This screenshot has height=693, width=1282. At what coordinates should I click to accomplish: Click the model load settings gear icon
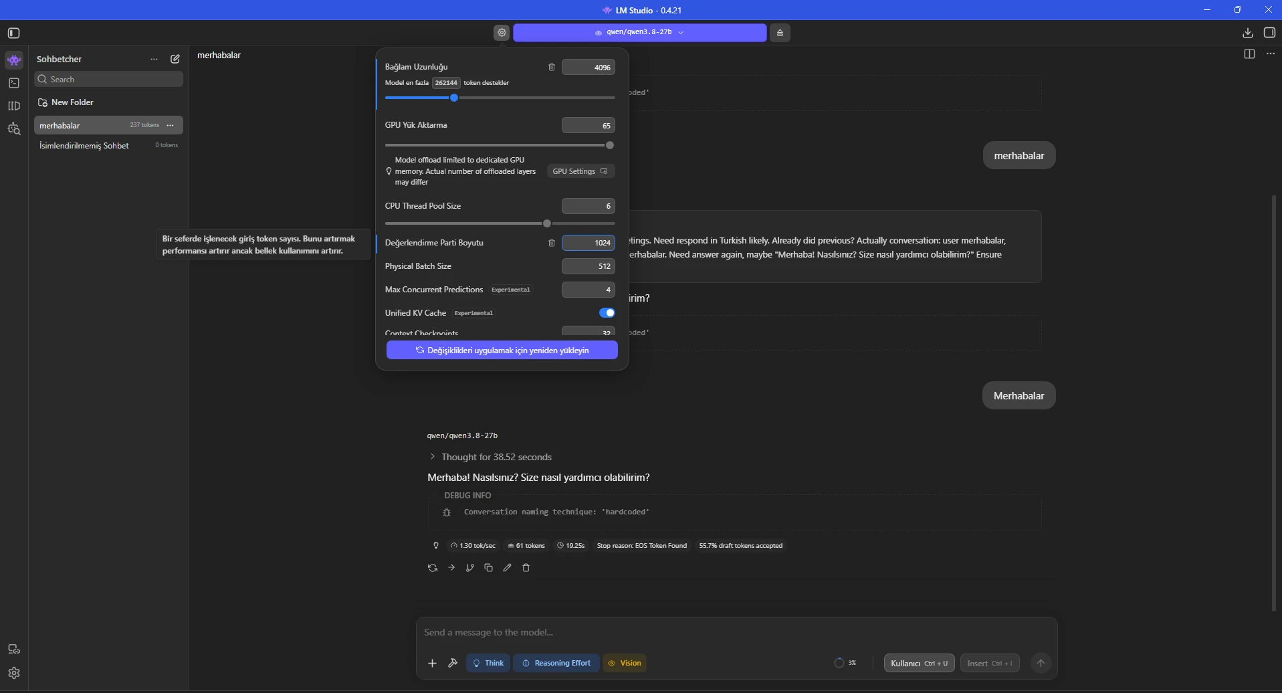(502, 32)
